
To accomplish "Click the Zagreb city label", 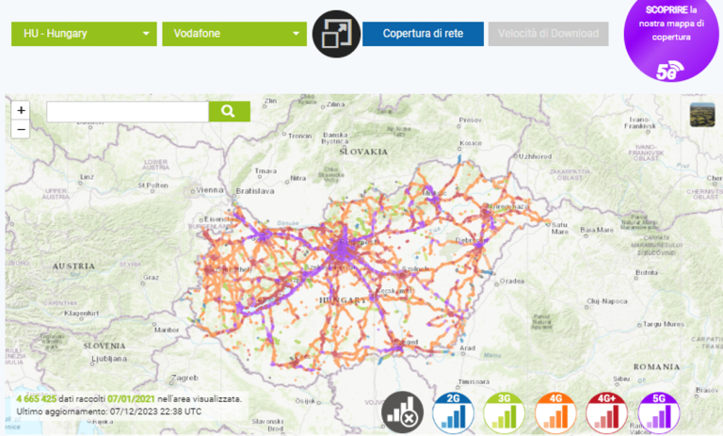I will (185, 378).
